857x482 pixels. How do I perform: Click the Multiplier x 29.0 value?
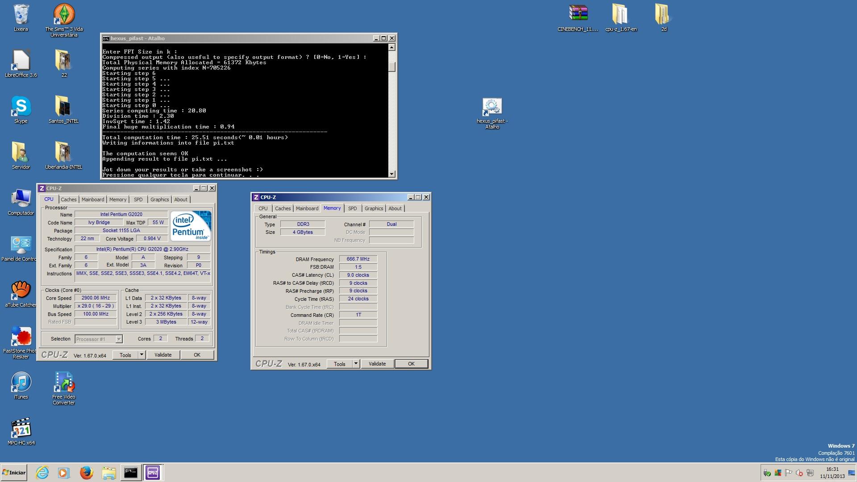tap(96, 306)
